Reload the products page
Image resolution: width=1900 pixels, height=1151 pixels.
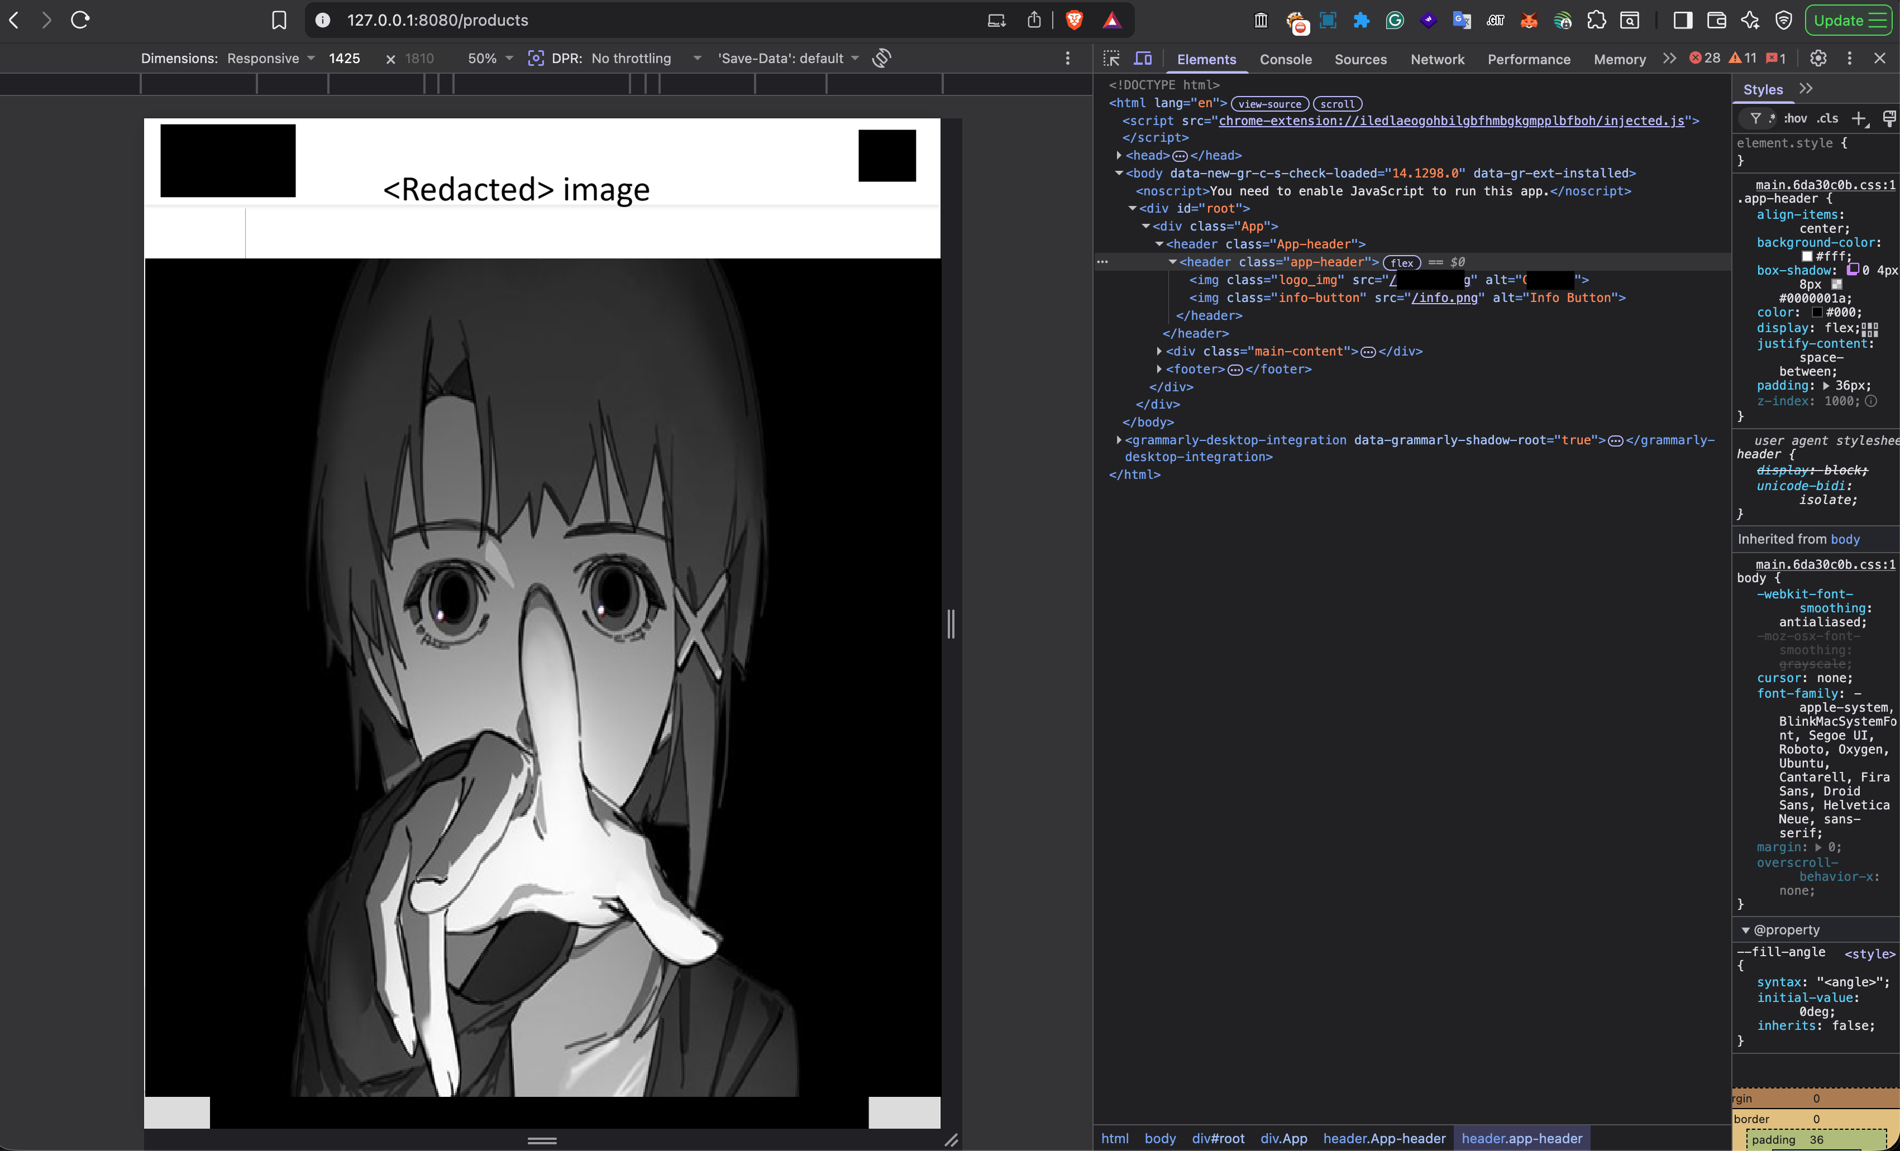[x=80, y=20]
